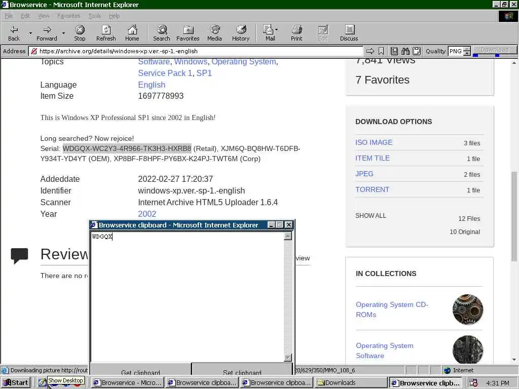Switch to Downloads taskbar window
The height and width of the screenshot is (389, 519).
click(351, 383)
